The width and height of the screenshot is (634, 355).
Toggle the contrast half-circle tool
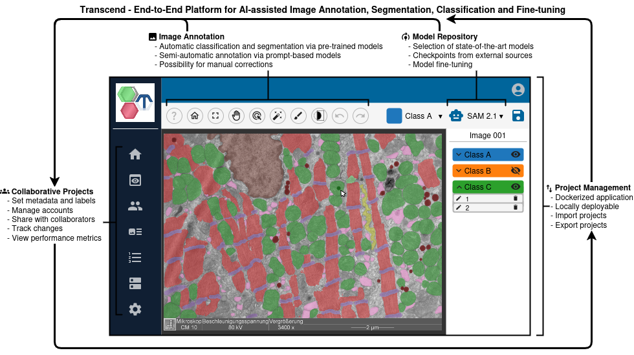(319, 116)
